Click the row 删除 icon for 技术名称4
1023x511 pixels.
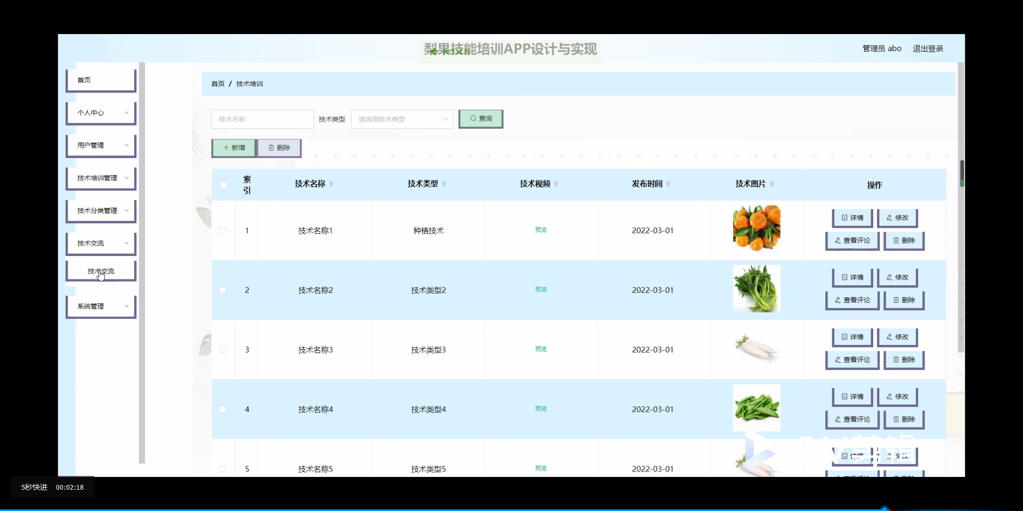tap(895, 419)
